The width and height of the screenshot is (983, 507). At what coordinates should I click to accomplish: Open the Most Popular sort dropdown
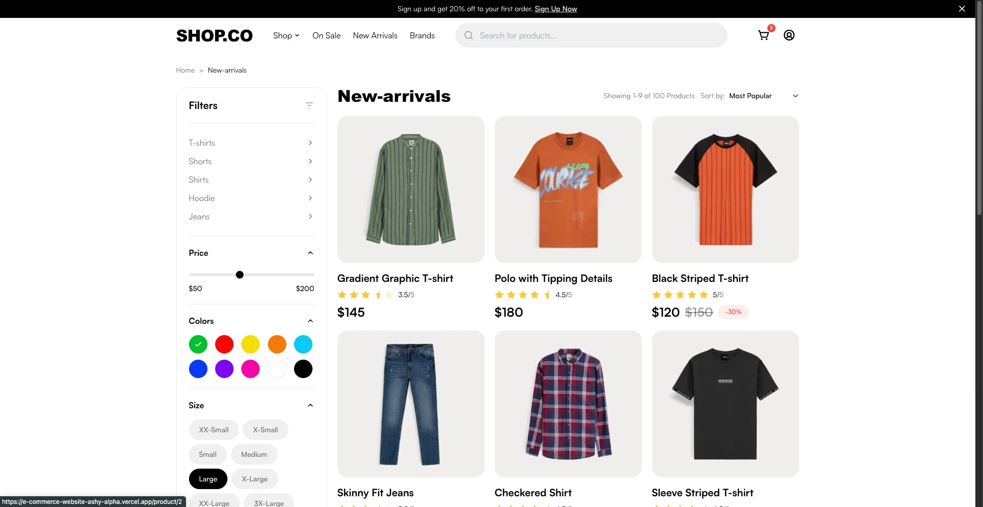point(763,96)
